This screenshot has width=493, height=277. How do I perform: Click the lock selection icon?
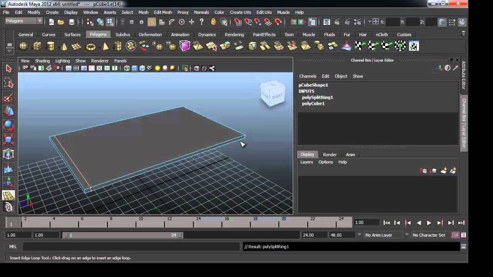coord(213,22)
